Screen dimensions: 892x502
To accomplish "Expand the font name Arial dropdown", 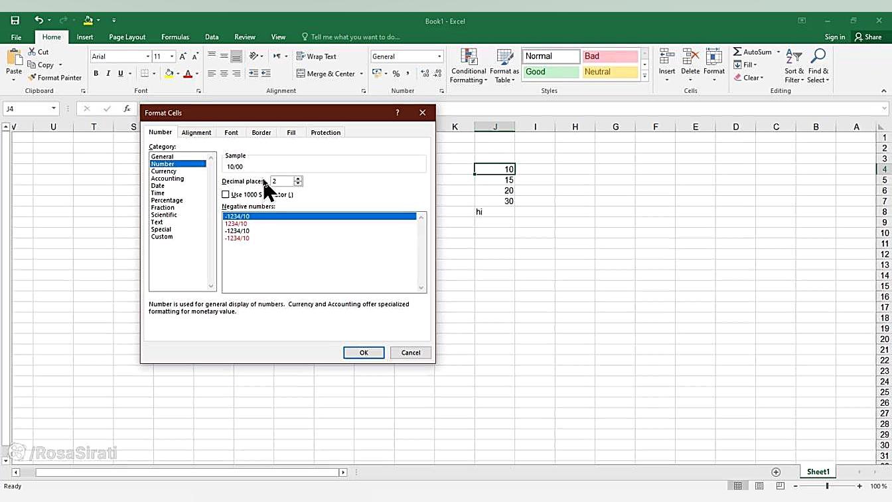I will click(x=147, y=56).
